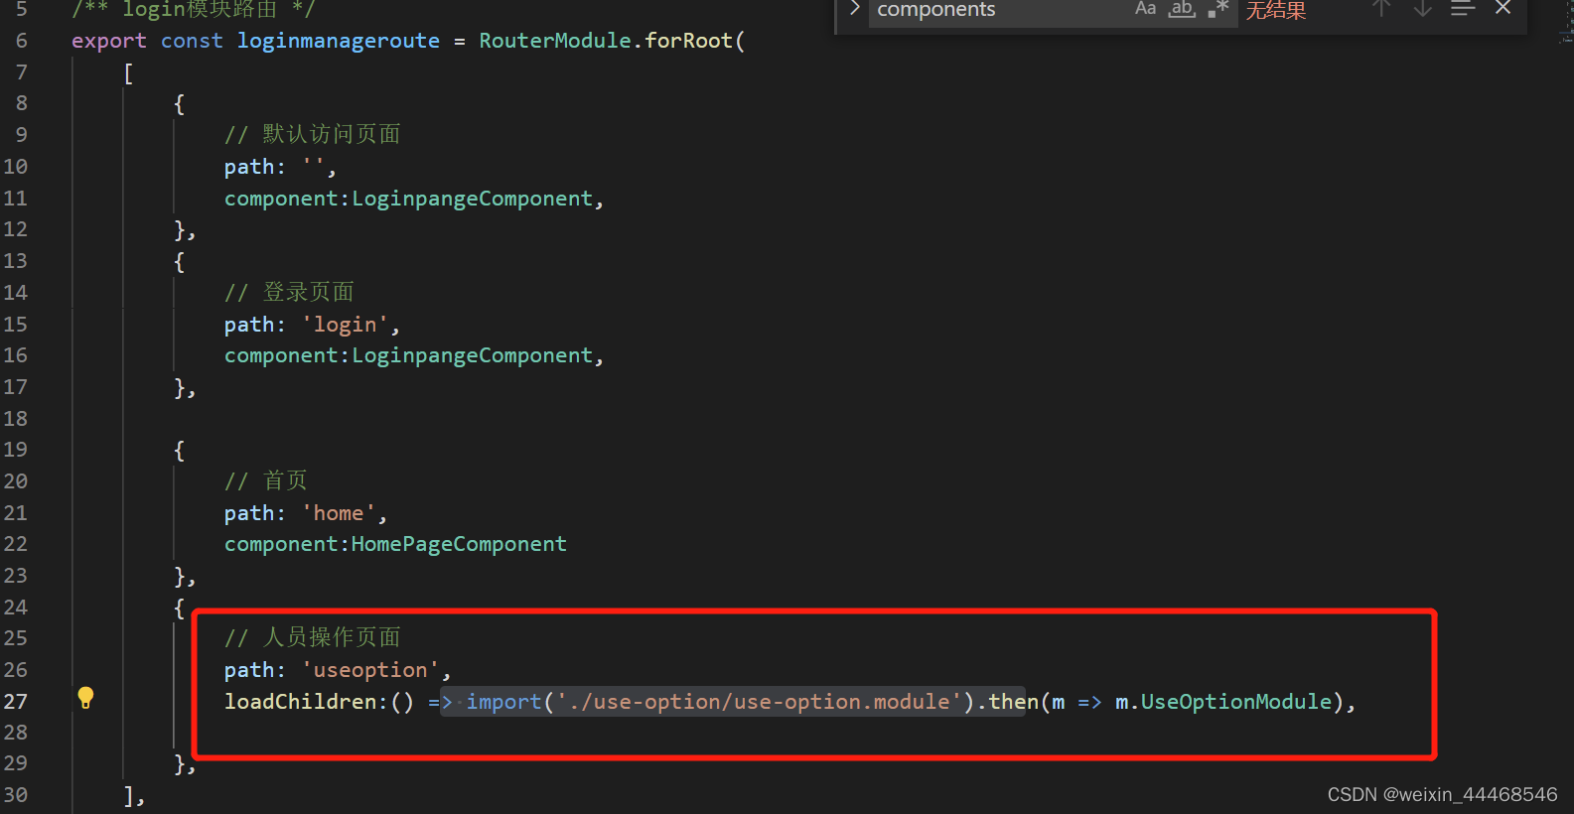Click on 'loginmanageroute' identifier
The height and width of the screenshot is (814, 1574).
click(338, 41)
